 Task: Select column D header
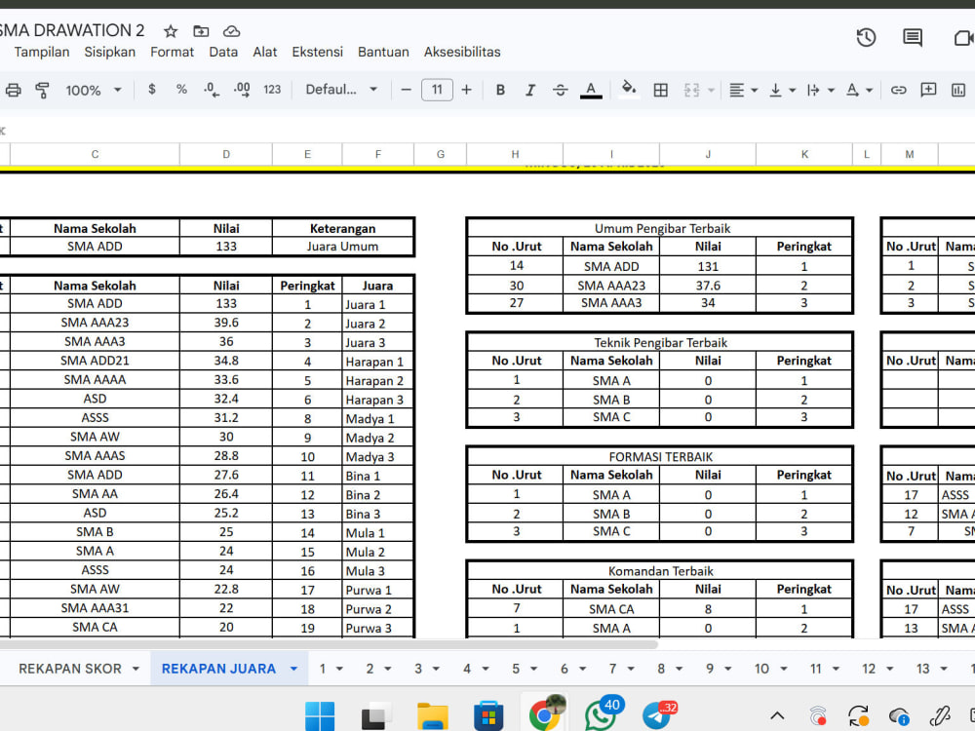pos(226,154)
